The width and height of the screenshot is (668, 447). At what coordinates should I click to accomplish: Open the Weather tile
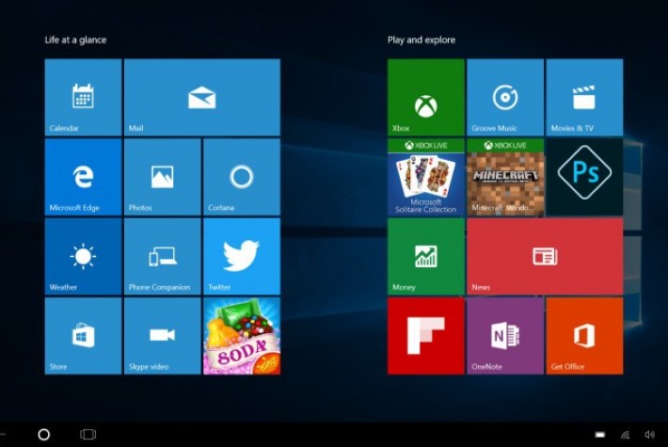tap(83, 257)
